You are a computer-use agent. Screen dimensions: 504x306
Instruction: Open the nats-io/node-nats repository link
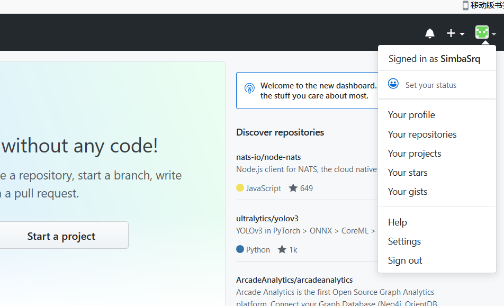(268, 157)
